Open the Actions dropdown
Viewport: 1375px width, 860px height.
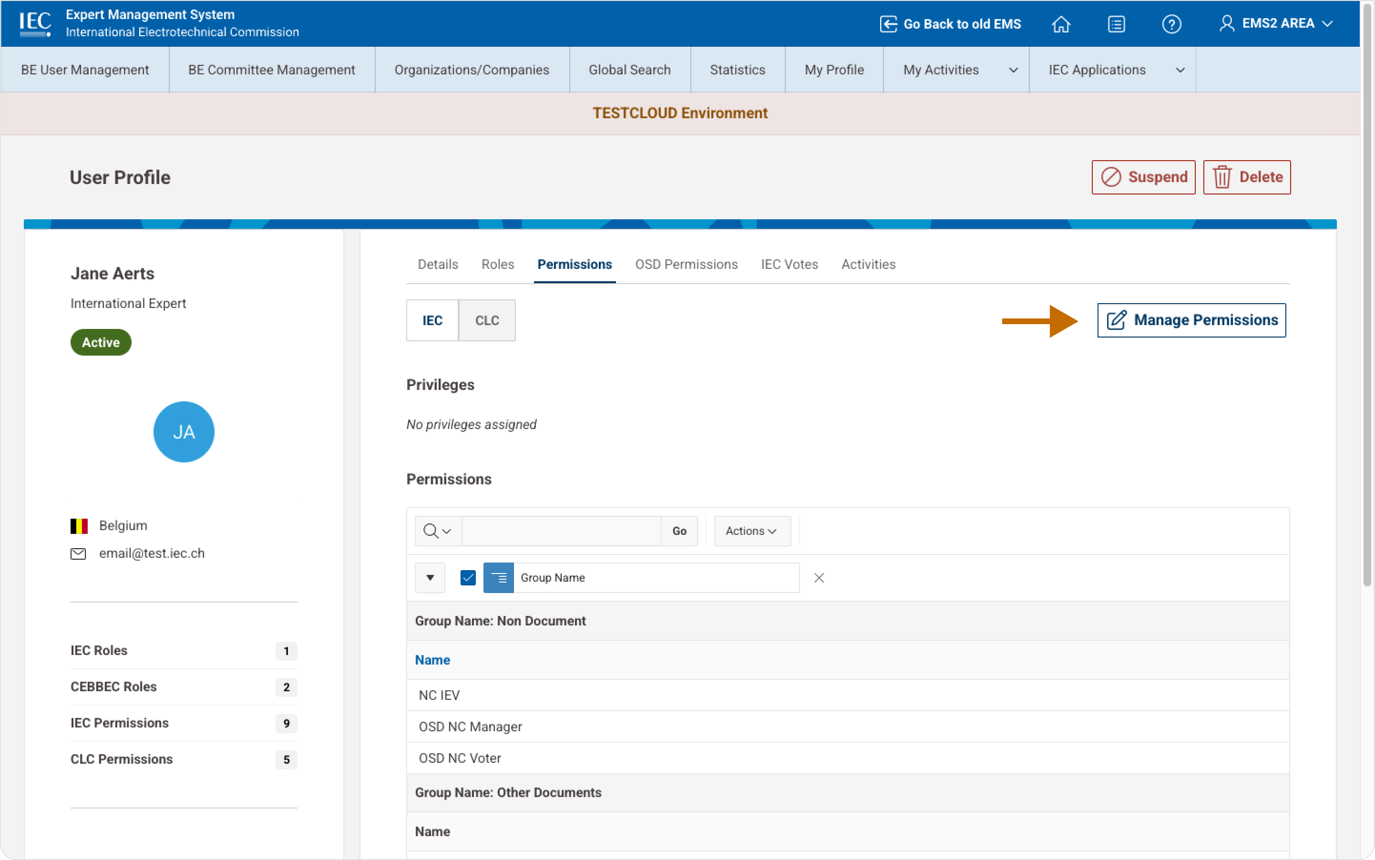click(751, 531)
